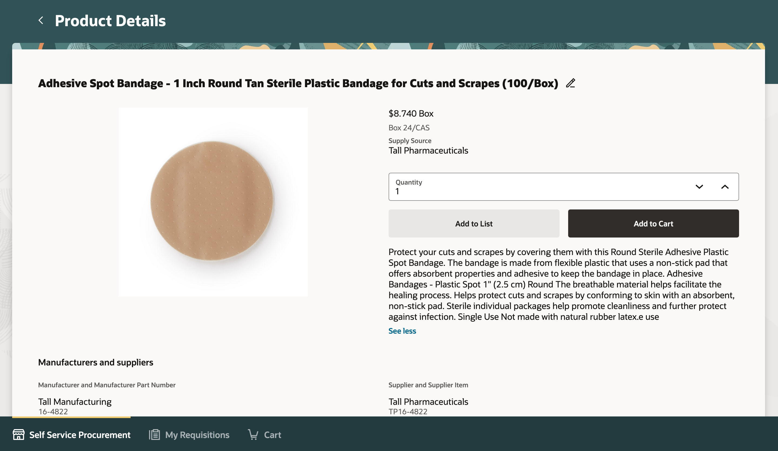Click the Self Service Procurement store icon
This screenshot has height=451, width=778.
18,434
